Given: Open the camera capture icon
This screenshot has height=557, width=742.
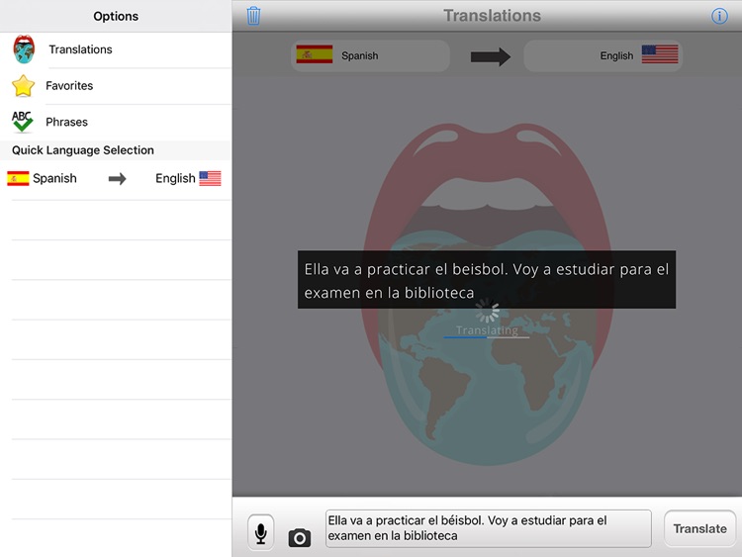Looking at the screenshot, I should 299,537.
